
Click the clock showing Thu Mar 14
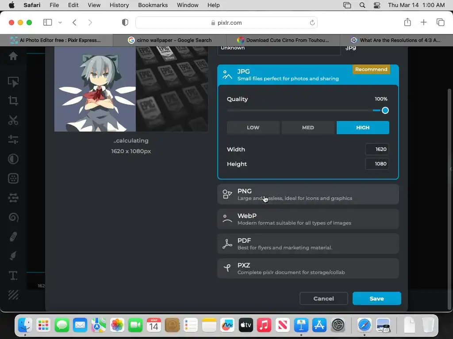pyautogui.click(x=416, y=5)
